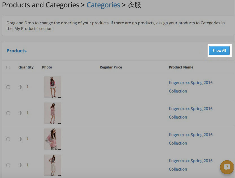
Task: Open fourth product photo with white skirt
Action: click(x=53, y=165)
